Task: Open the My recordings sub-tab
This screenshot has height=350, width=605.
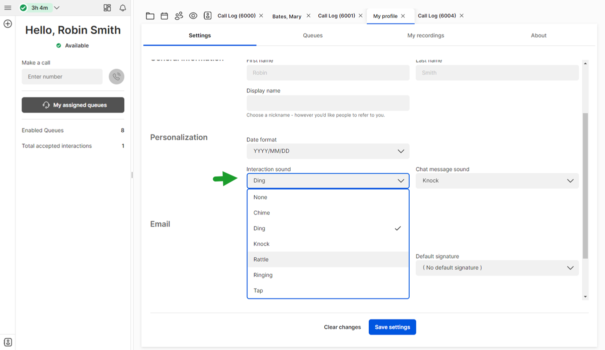Action: point(426,35)
